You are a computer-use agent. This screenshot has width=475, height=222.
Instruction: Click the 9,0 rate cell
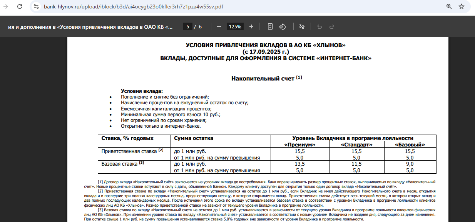tap(410, 164)
